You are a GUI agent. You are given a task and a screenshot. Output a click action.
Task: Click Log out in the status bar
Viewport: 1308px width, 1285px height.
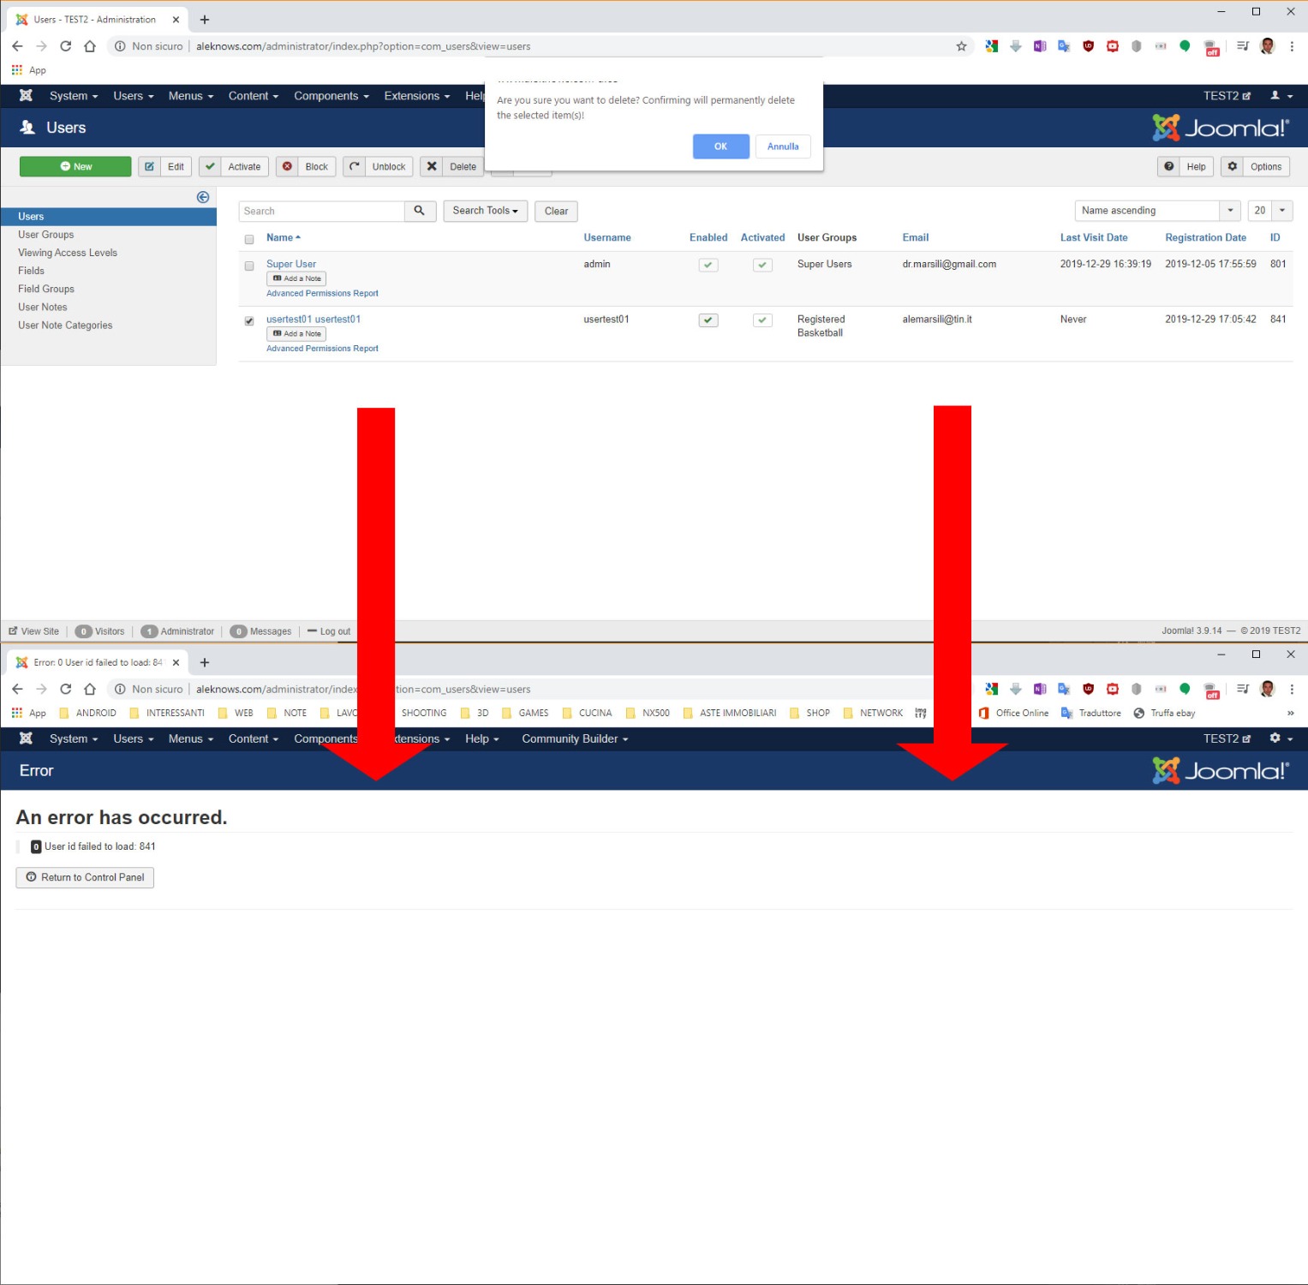coord(329,631)
